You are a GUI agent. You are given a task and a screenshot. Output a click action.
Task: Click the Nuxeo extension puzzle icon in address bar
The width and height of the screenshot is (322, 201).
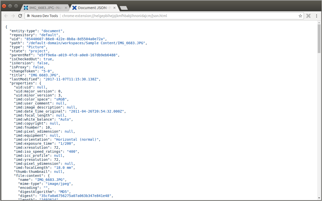28,16
